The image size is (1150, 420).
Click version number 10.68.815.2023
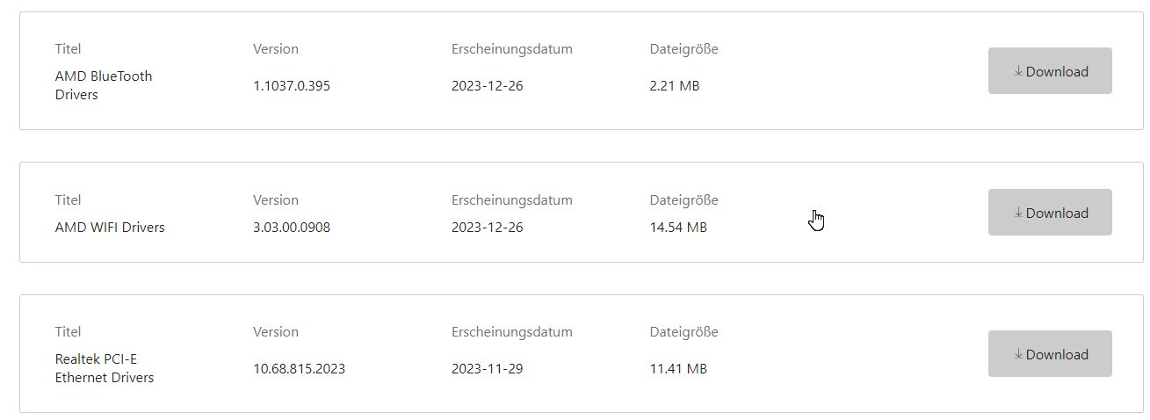click(x=299, y=369)
